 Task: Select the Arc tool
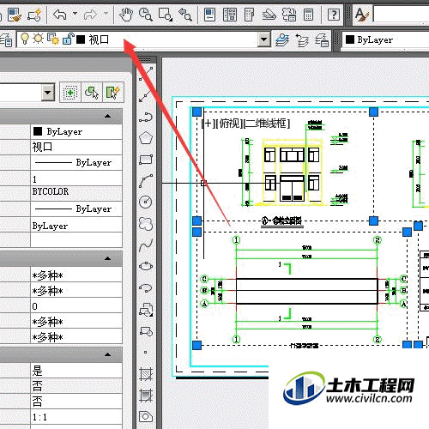[x=146, y=181]
